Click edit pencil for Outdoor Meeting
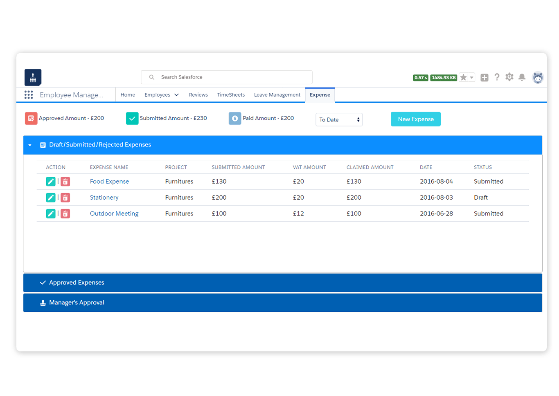The height and width of the screenshot is (396, 559). point(51,214)
